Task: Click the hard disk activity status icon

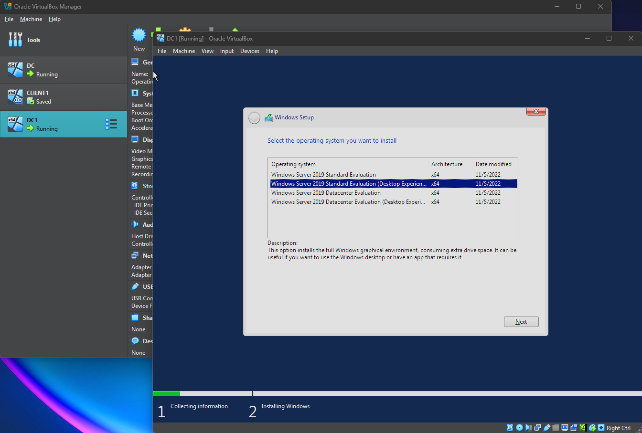Action: tap(510, 428)
